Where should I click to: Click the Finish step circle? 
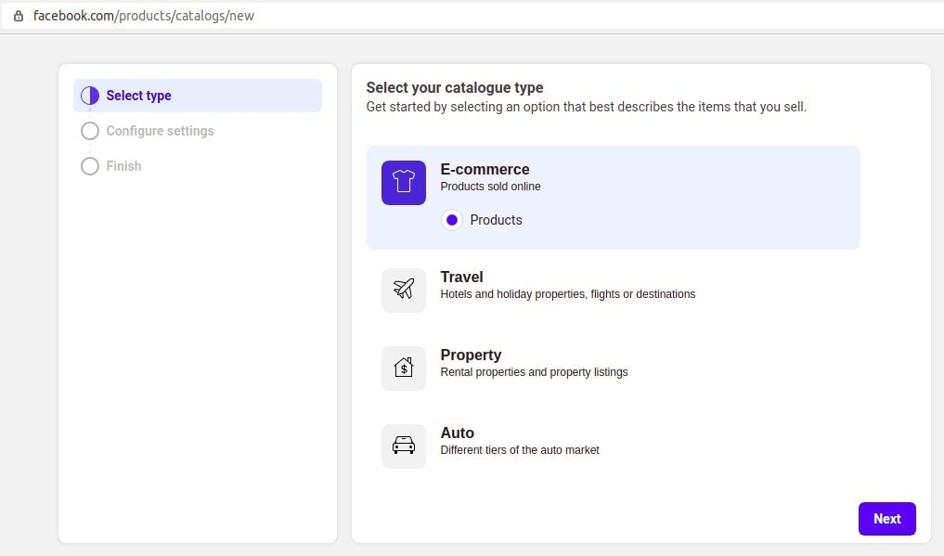coord(90,166)
